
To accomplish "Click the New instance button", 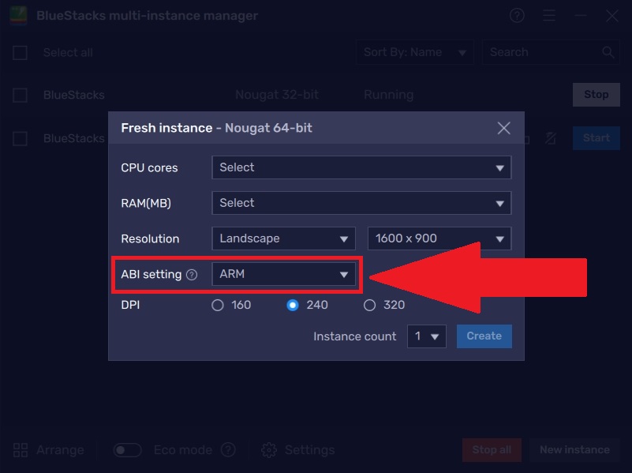I will click(574, 449).
